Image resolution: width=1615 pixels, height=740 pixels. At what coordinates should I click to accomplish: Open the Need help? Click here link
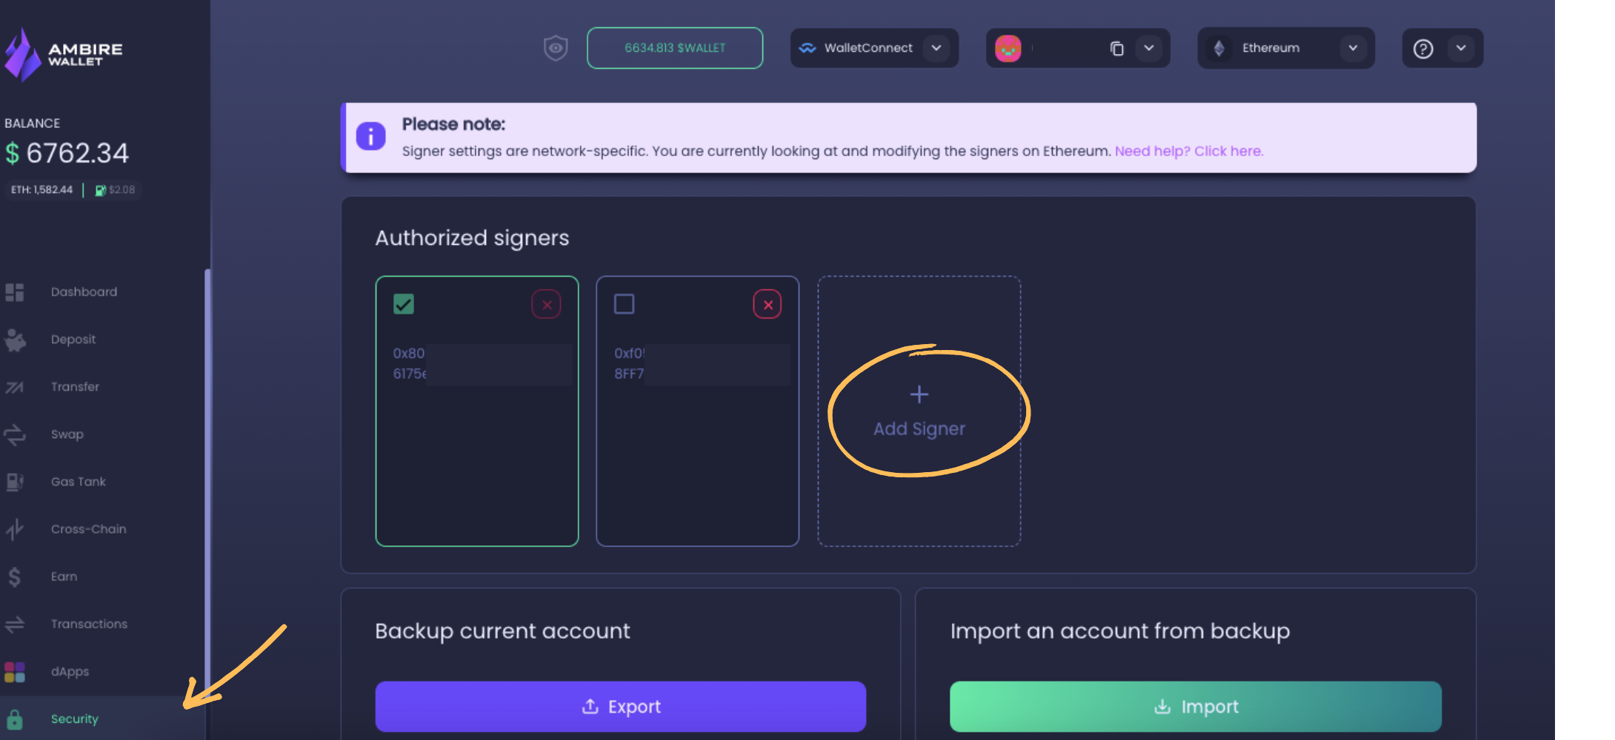tap(1189, 151)
